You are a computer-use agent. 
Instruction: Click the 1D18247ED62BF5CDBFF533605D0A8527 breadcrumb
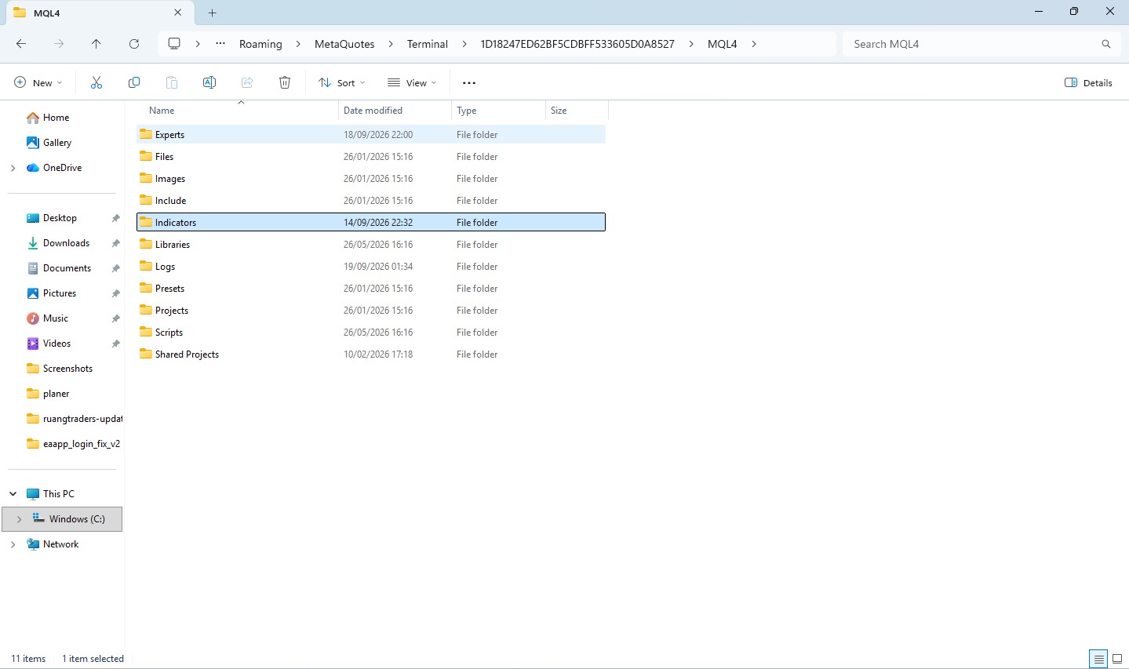point(577,44)
